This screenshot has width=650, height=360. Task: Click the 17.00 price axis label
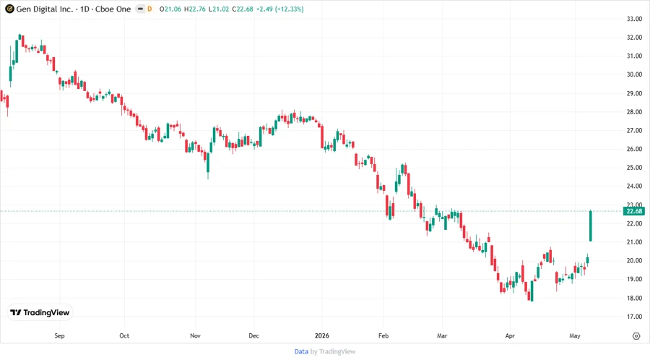pos(634,317)
